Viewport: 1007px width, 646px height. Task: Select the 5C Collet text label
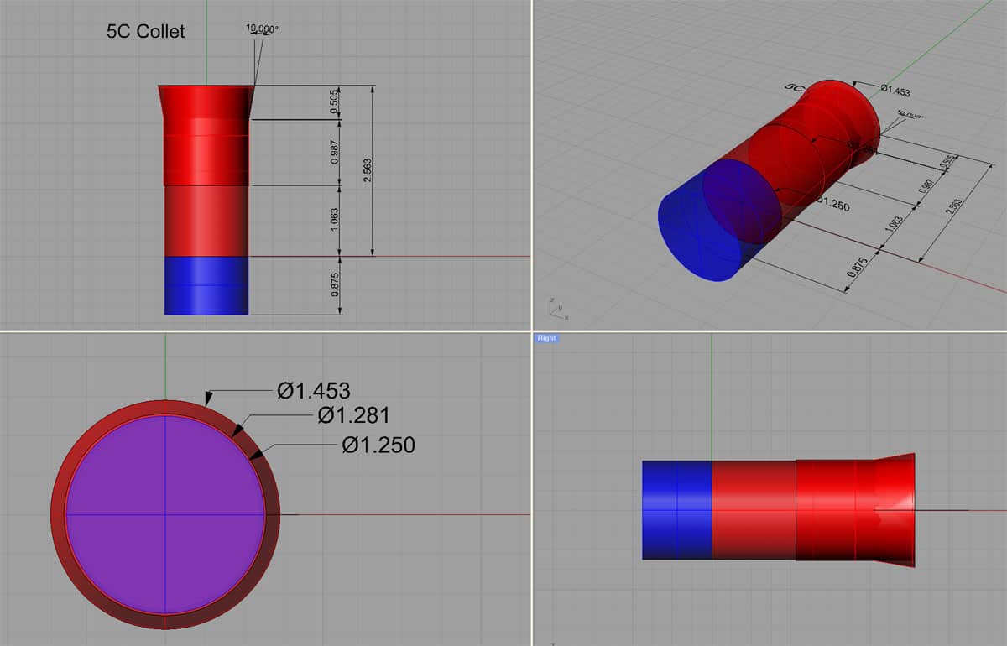tap(145, 32)
